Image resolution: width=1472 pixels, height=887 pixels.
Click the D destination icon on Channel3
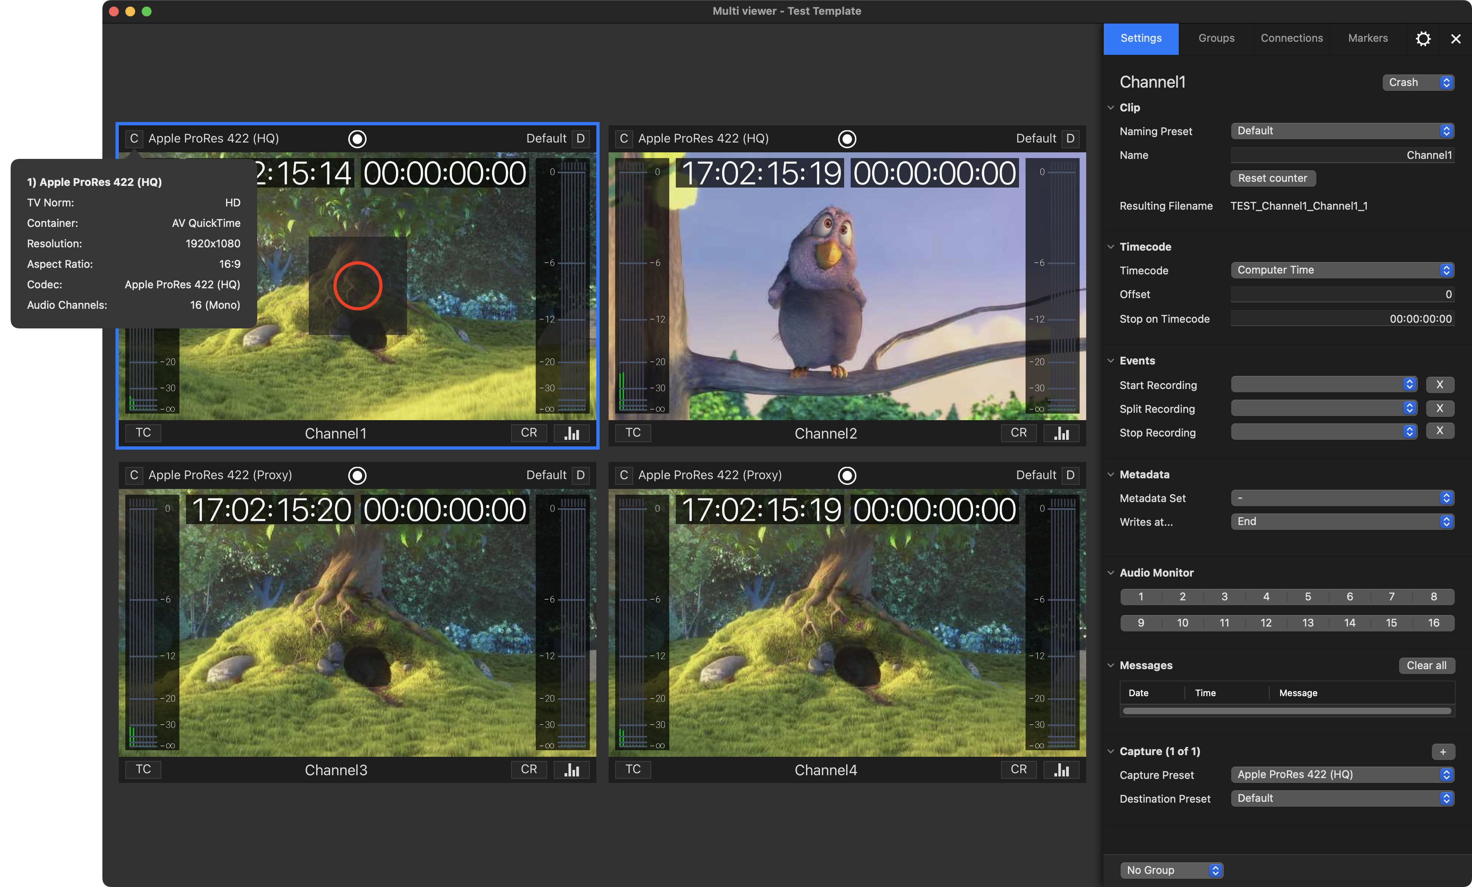click(580, 475)
